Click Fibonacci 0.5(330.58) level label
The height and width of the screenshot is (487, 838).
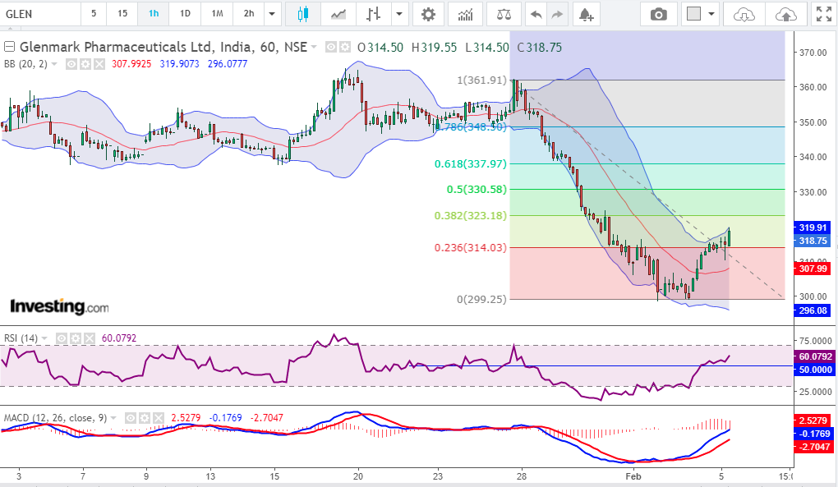(x=477, y=190)
